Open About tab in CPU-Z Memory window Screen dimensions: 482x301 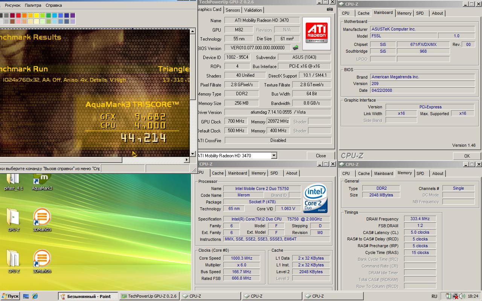[x=438, y=173]
